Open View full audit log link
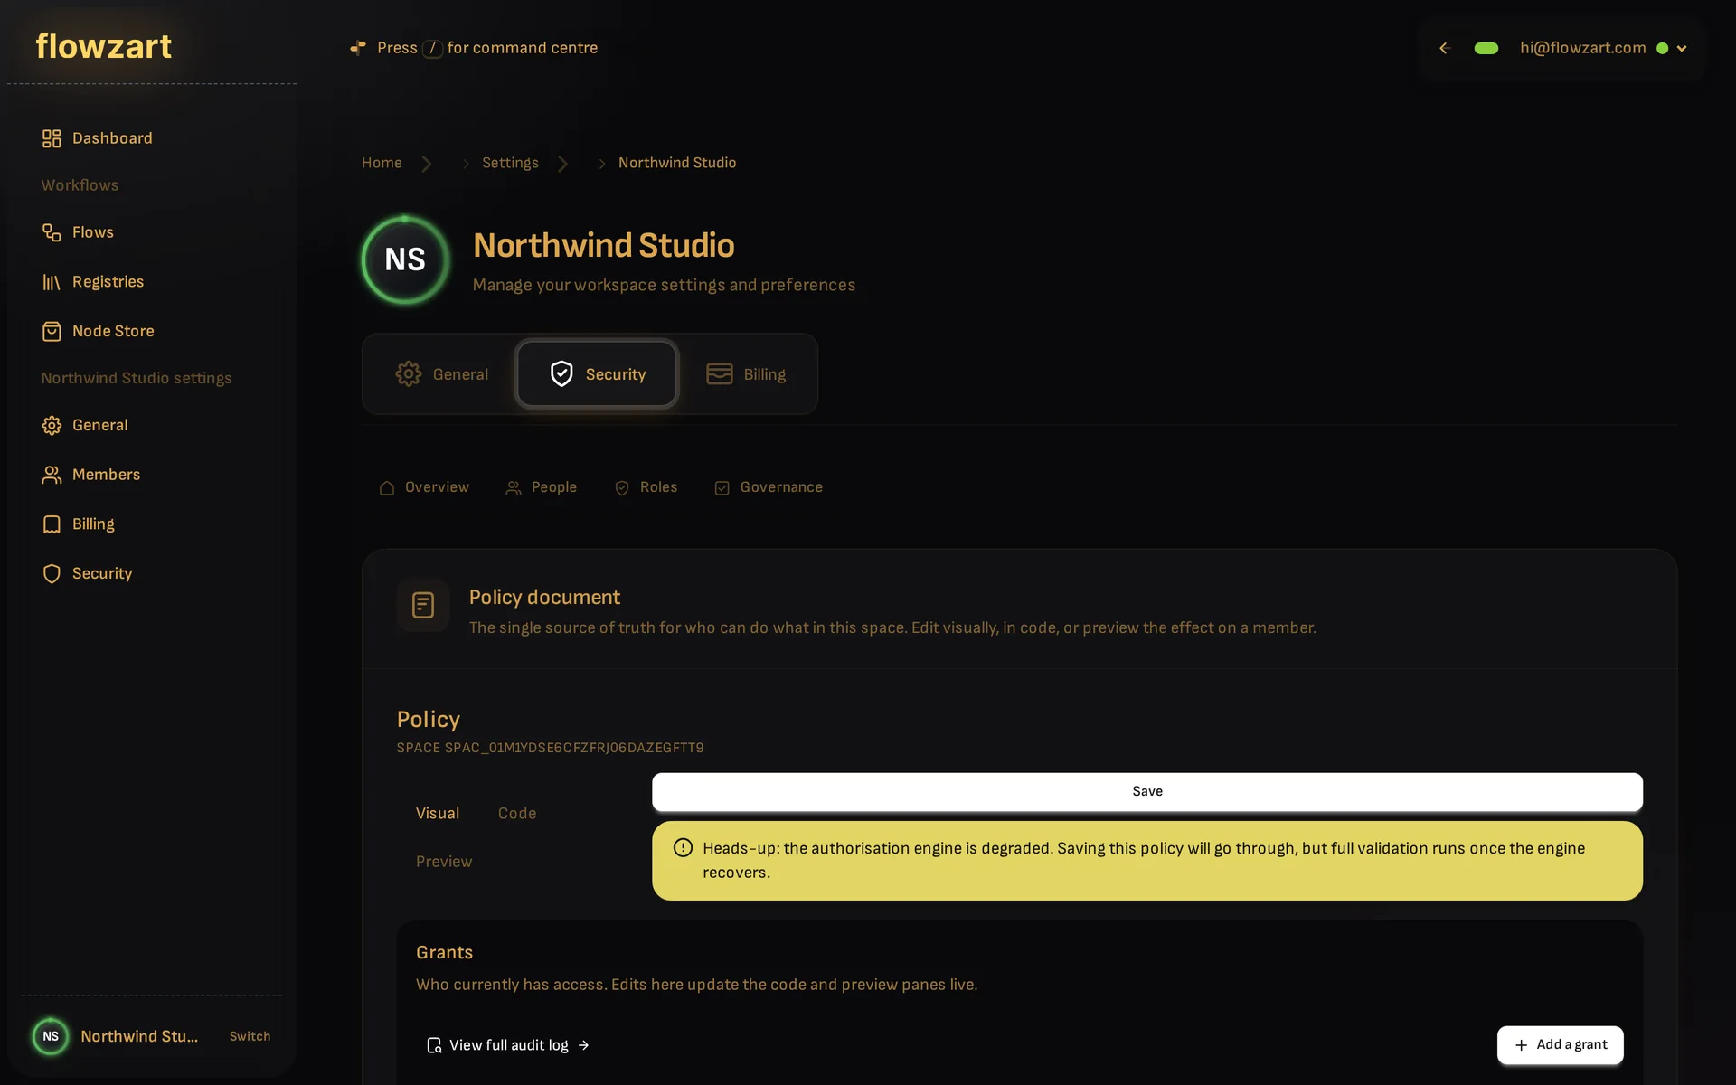The width and height of the screenshot is (1736, 1085). point(508,1045)
